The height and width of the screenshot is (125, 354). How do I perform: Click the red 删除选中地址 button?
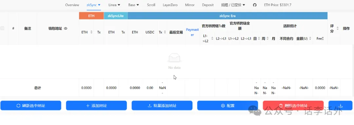tap(293, 105)
